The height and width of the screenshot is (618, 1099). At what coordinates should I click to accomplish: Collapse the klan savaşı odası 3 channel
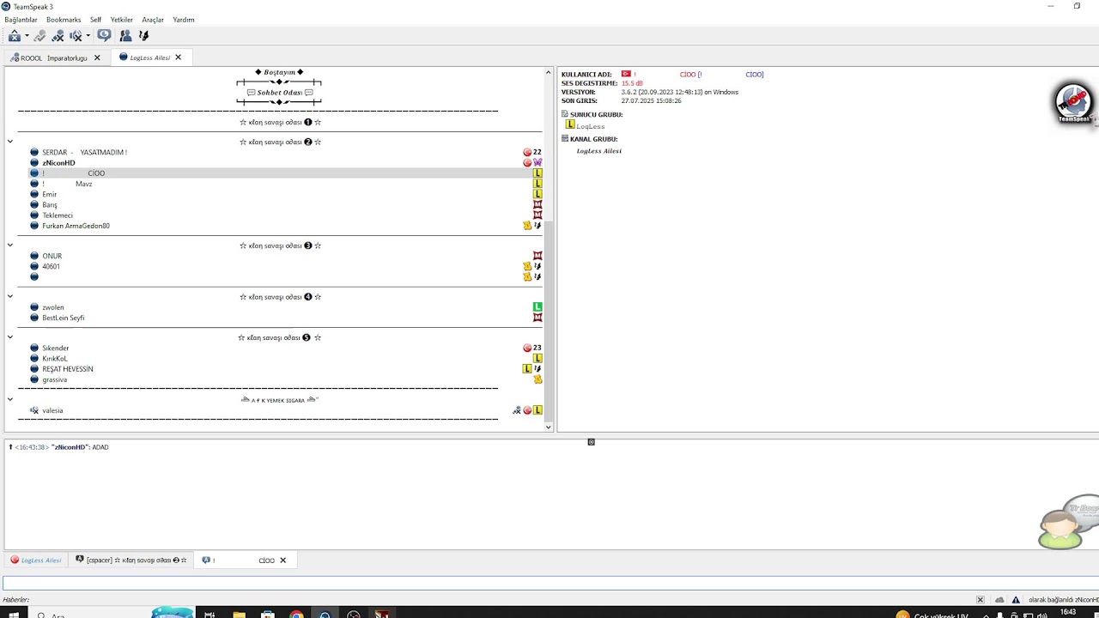click(x=10, y=245)
